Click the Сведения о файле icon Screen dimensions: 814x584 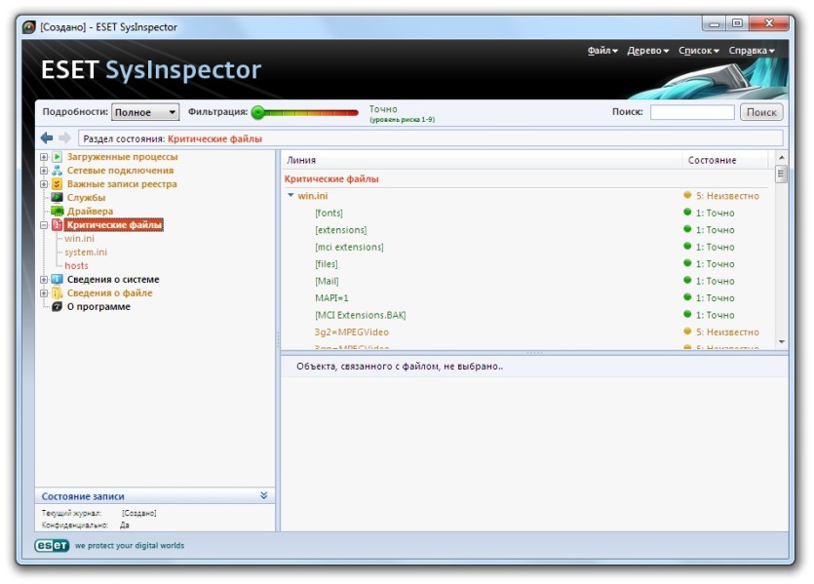tap(58, 292)
